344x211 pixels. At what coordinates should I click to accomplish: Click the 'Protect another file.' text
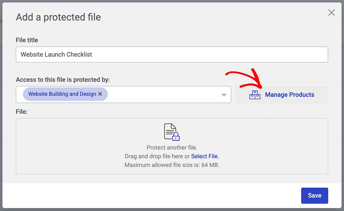point(172,147)
